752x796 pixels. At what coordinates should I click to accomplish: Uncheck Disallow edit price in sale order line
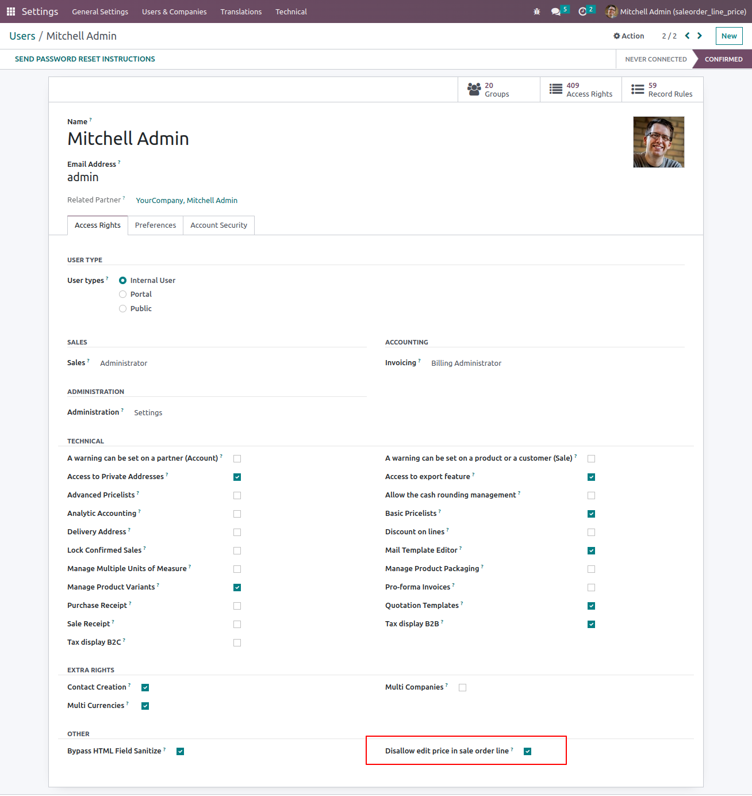(528, 752)
